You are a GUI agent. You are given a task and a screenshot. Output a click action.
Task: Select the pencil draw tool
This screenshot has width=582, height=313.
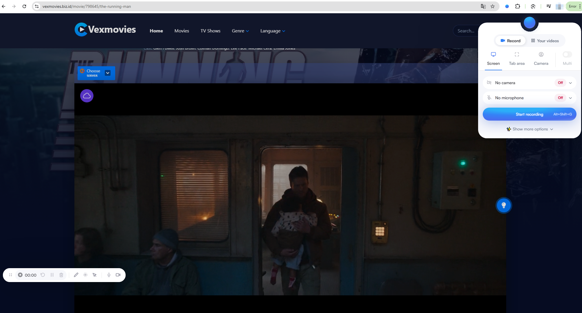click(x=76, y=275)
